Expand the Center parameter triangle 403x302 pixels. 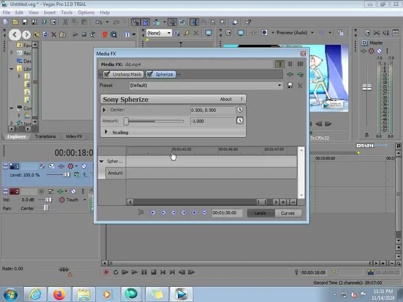(104, 110)
